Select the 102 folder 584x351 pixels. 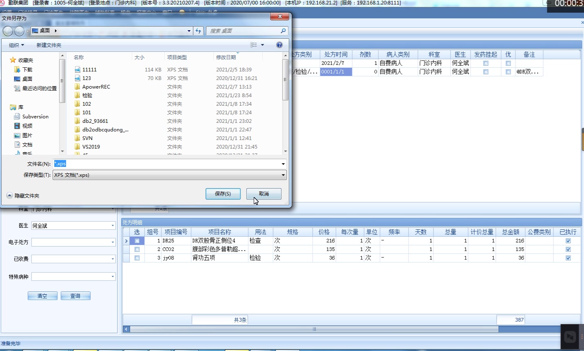[86, 104]
